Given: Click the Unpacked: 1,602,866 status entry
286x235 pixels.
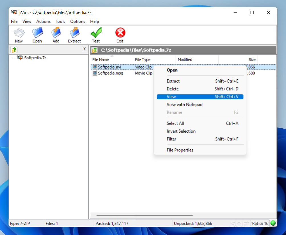Looking at the screenshot, I should click(193, 223).
